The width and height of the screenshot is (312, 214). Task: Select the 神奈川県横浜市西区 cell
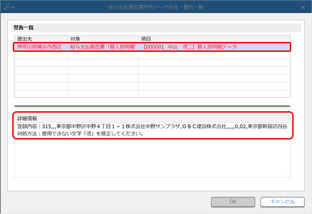point(41,47)
